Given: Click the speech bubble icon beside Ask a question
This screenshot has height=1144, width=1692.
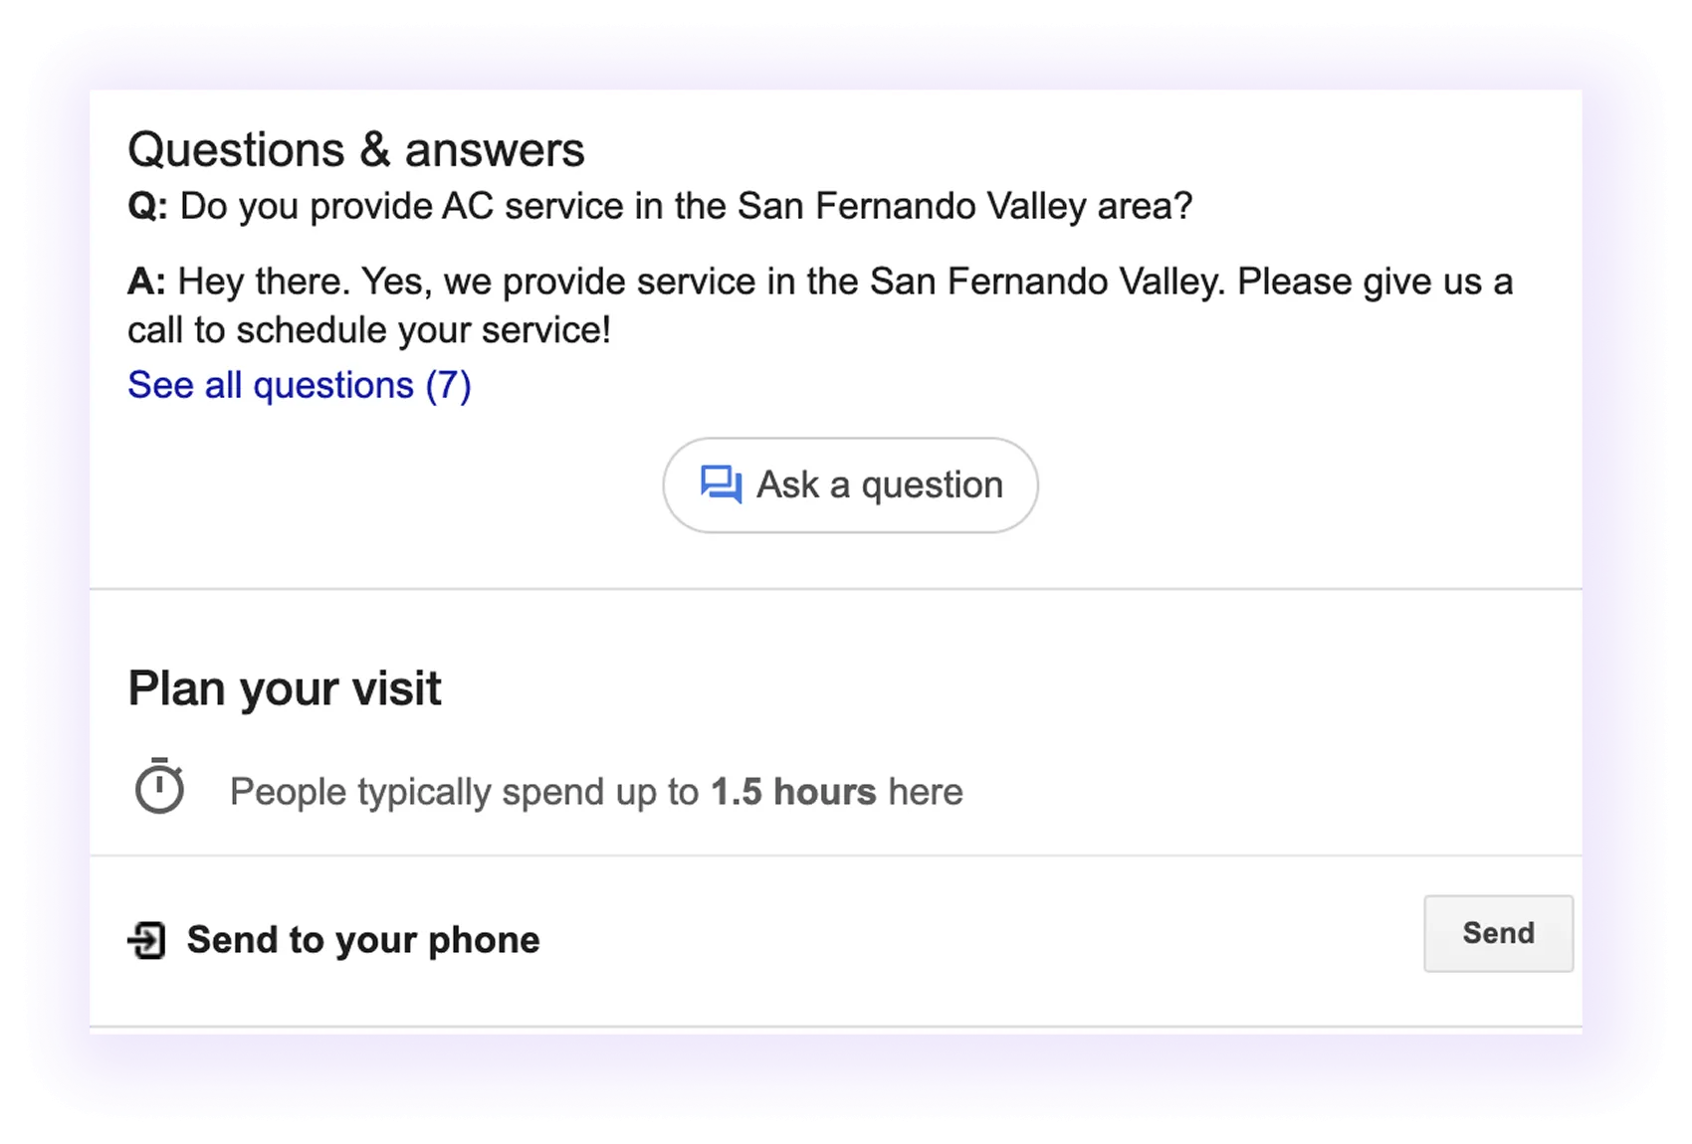Looking at the screenshot, I should point(721,484).
